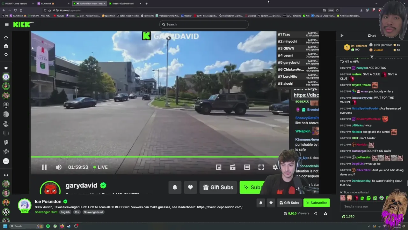
Task: Open the Kick hamburger menu
Action: click(x=7, y=24)
